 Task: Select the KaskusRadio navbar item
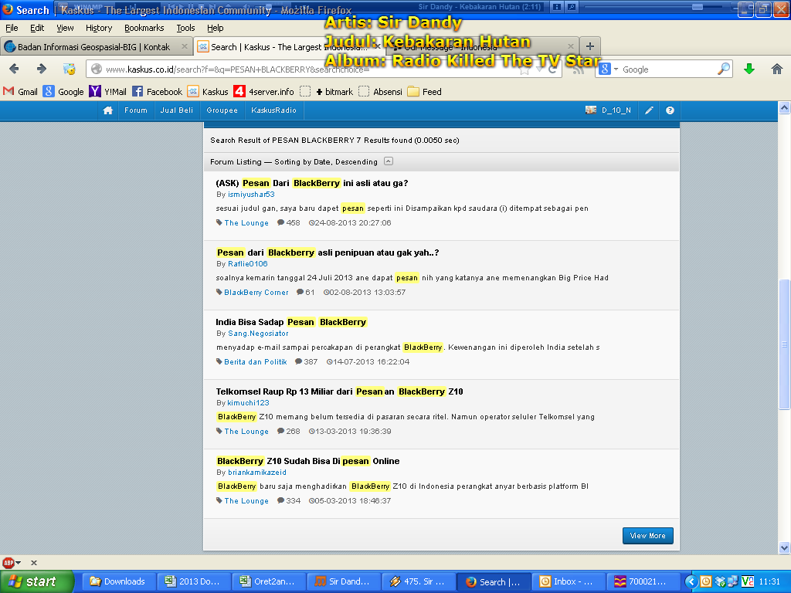coord(274,110)
